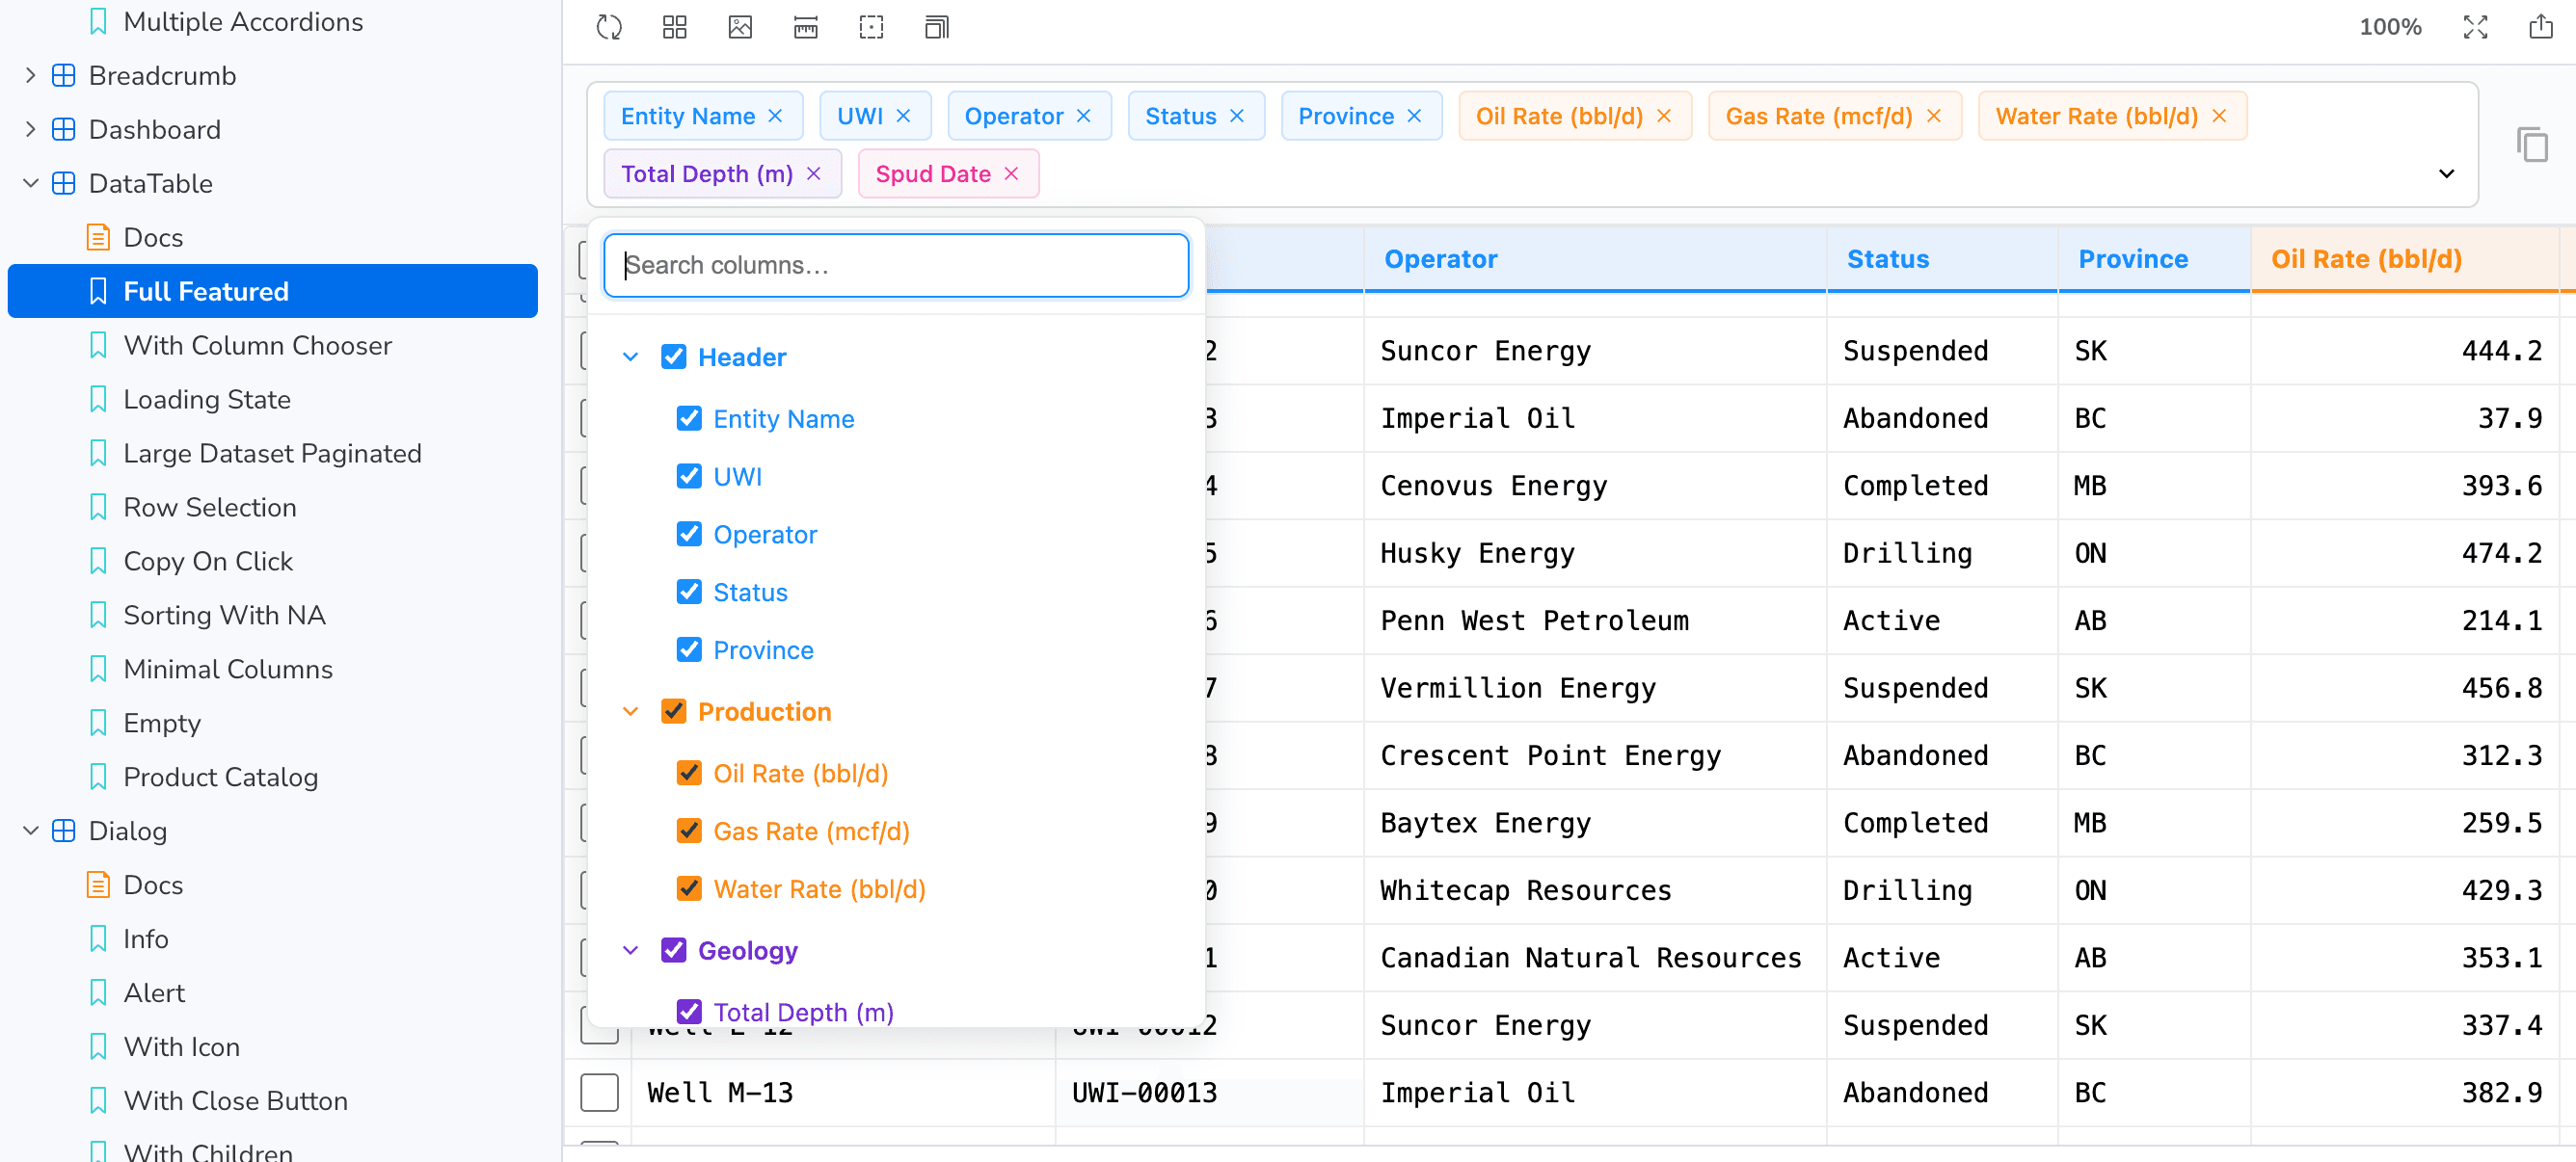
Task: Select the Row Selection story
Action: (x=209, y=508)
